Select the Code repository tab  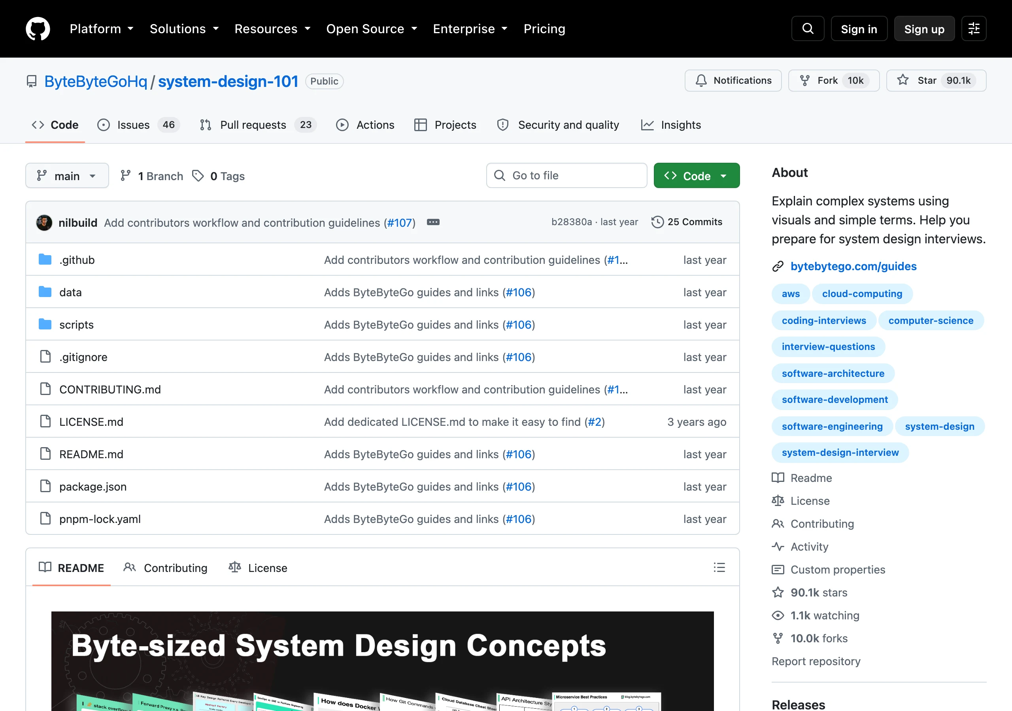pyautogui.click(x=55, y=125)
